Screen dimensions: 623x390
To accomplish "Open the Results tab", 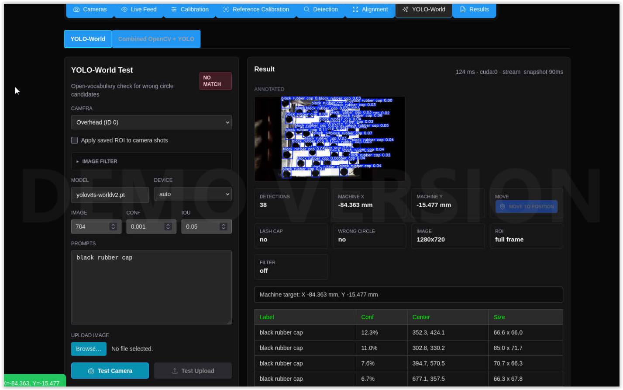I will (x=474, y=10).
